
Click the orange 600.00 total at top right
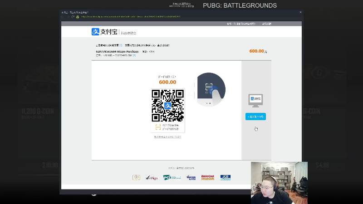[x=256, y=51]
